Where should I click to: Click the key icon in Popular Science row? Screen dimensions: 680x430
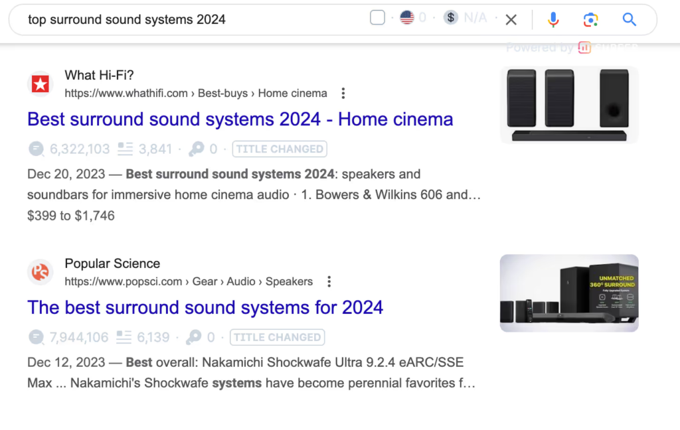tap(193, 337)
